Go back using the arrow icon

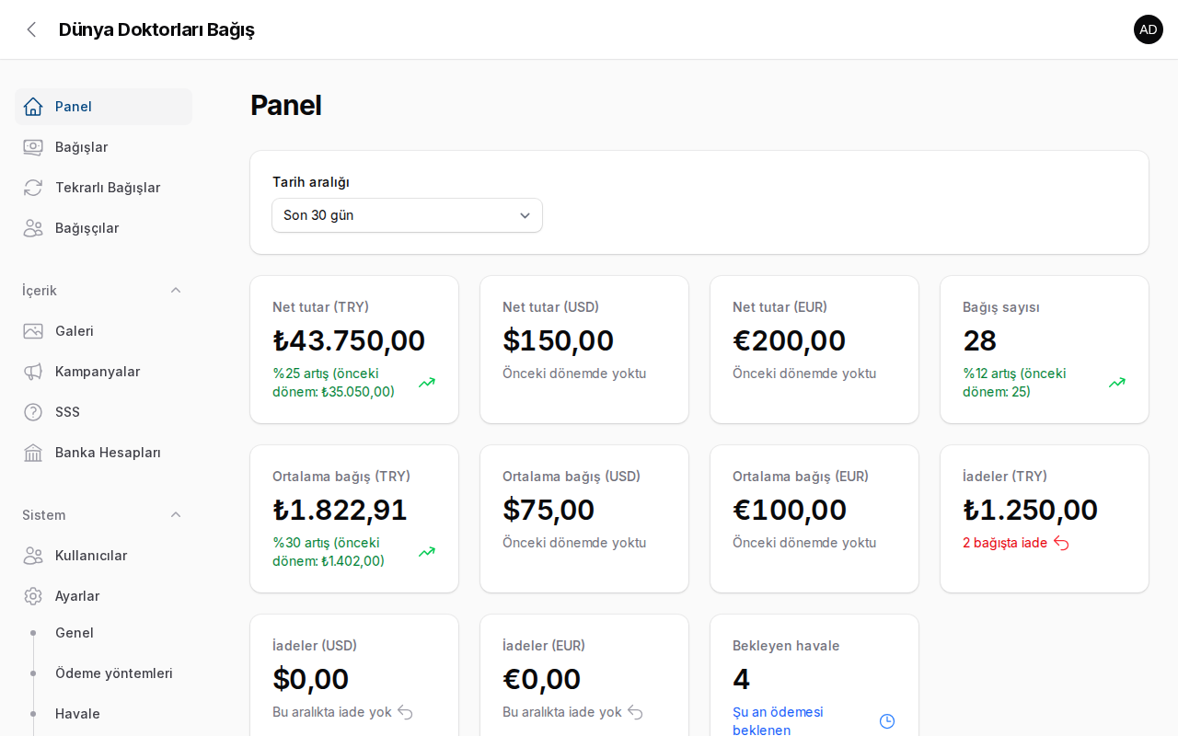[31, 29]
